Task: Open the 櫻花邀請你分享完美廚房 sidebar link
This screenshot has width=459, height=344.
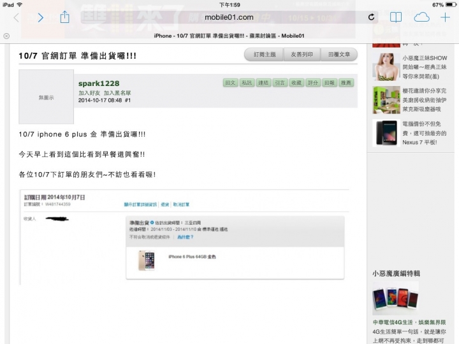Action: point(424,100)
